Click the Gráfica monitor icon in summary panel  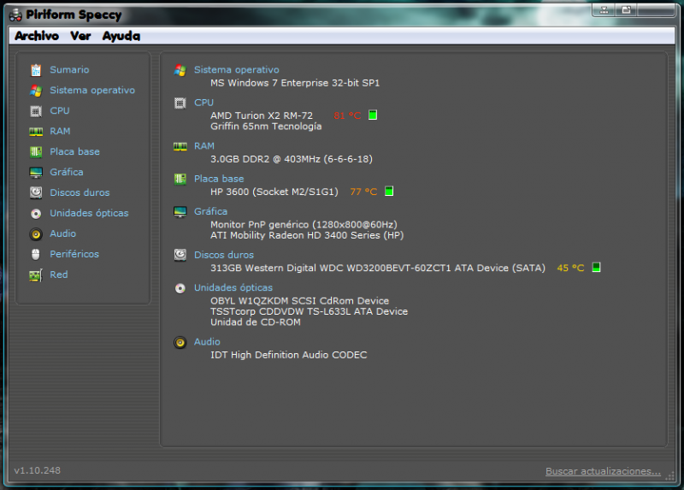180,211
